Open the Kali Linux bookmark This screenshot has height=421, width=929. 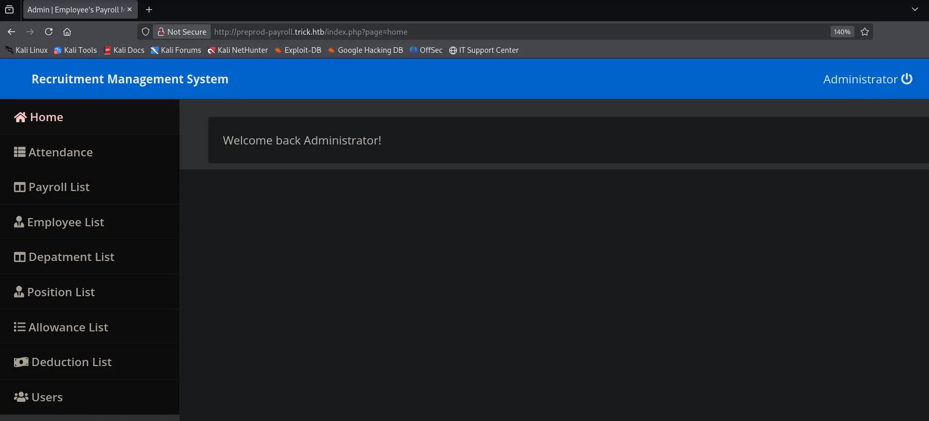point(26,50)
